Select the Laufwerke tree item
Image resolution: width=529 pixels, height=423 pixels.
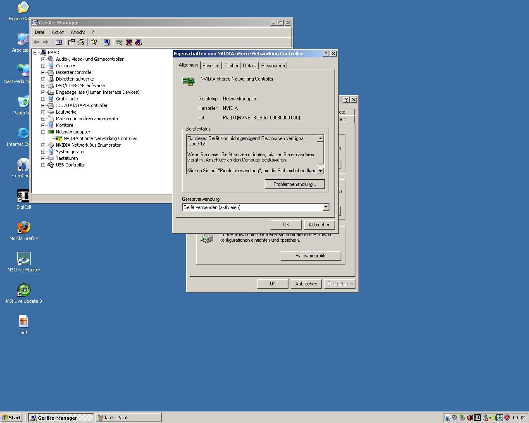(66, 112)
